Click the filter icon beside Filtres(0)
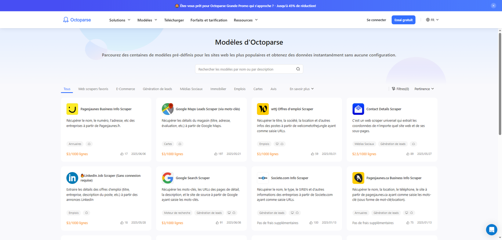This screenshot has height=240, width=502. pos(393,89)
